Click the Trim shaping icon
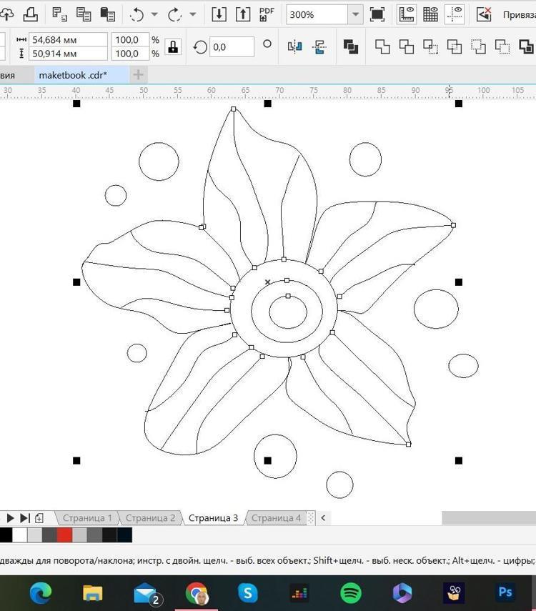The width and height of the screenshot is (536, 611). tap(407, 46)
